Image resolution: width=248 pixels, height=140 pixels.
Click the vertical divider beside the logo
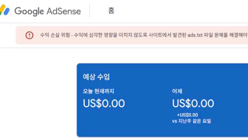90,11
